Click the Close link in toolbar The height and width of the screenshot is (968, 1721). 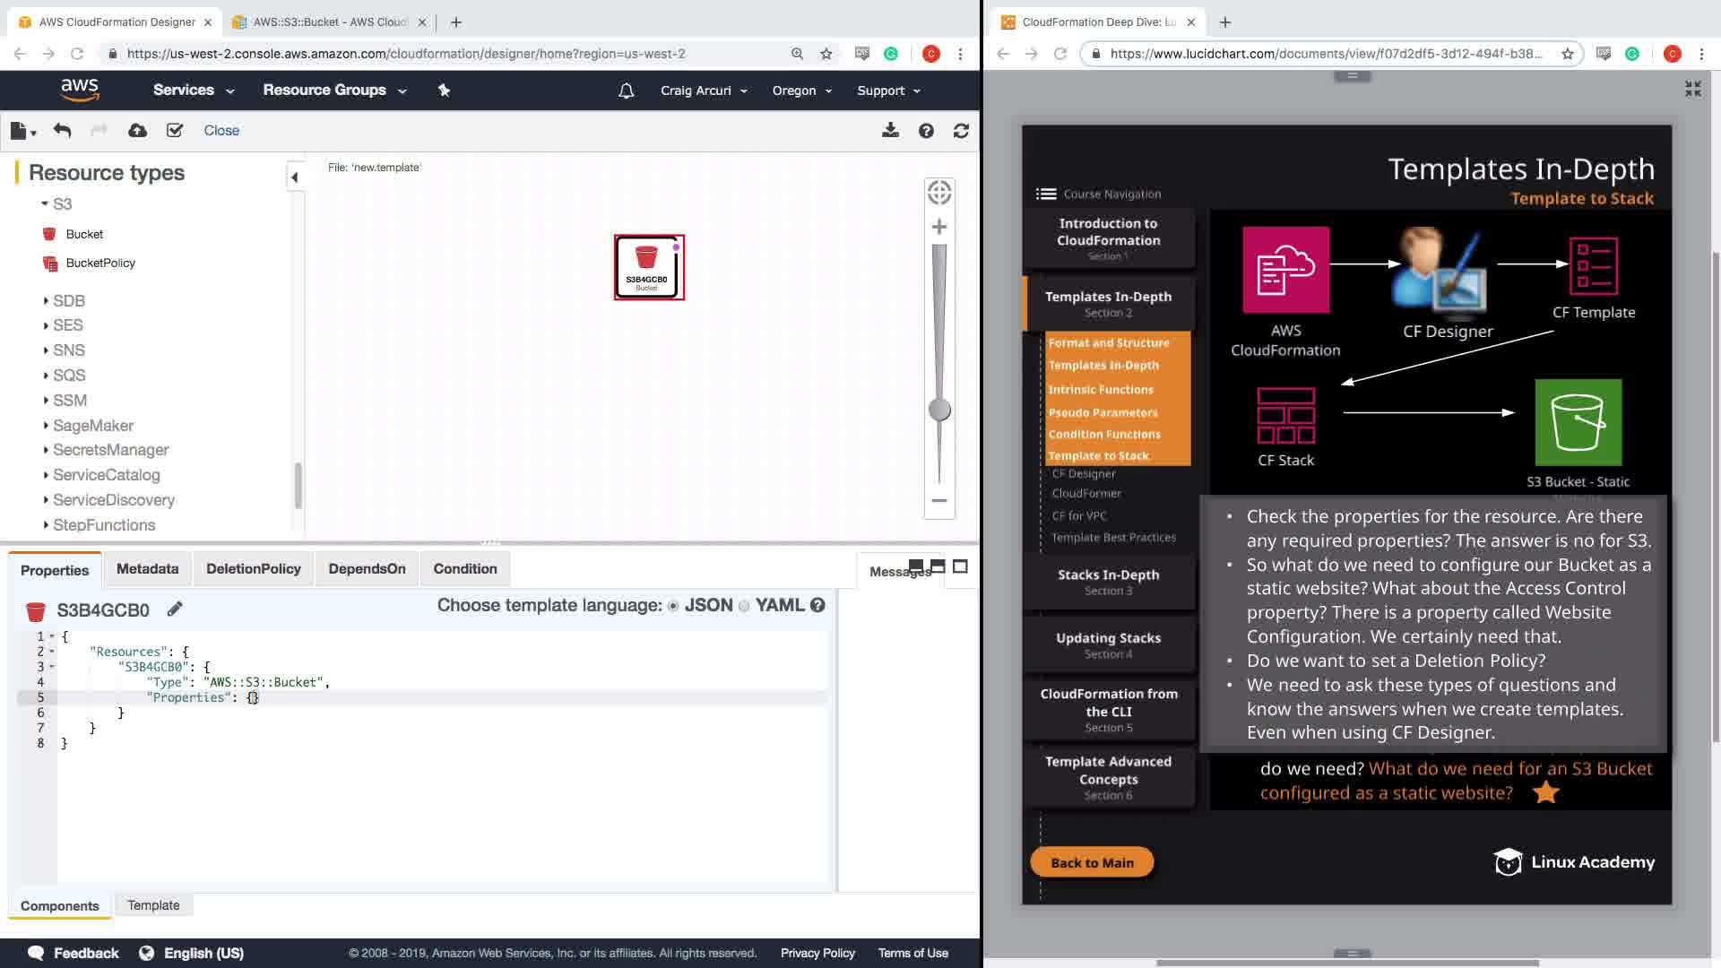[221, 131]
